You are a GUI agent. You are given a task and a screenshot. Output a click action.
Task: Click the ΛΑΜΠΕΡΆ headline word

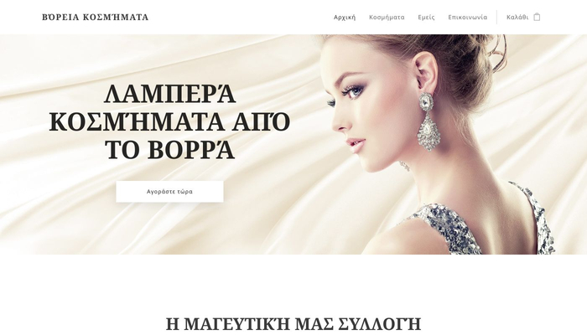(169, 94)
